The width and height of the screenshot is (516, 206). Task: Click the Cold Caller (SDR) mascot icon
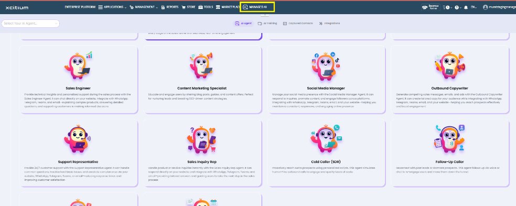point(326,138)
